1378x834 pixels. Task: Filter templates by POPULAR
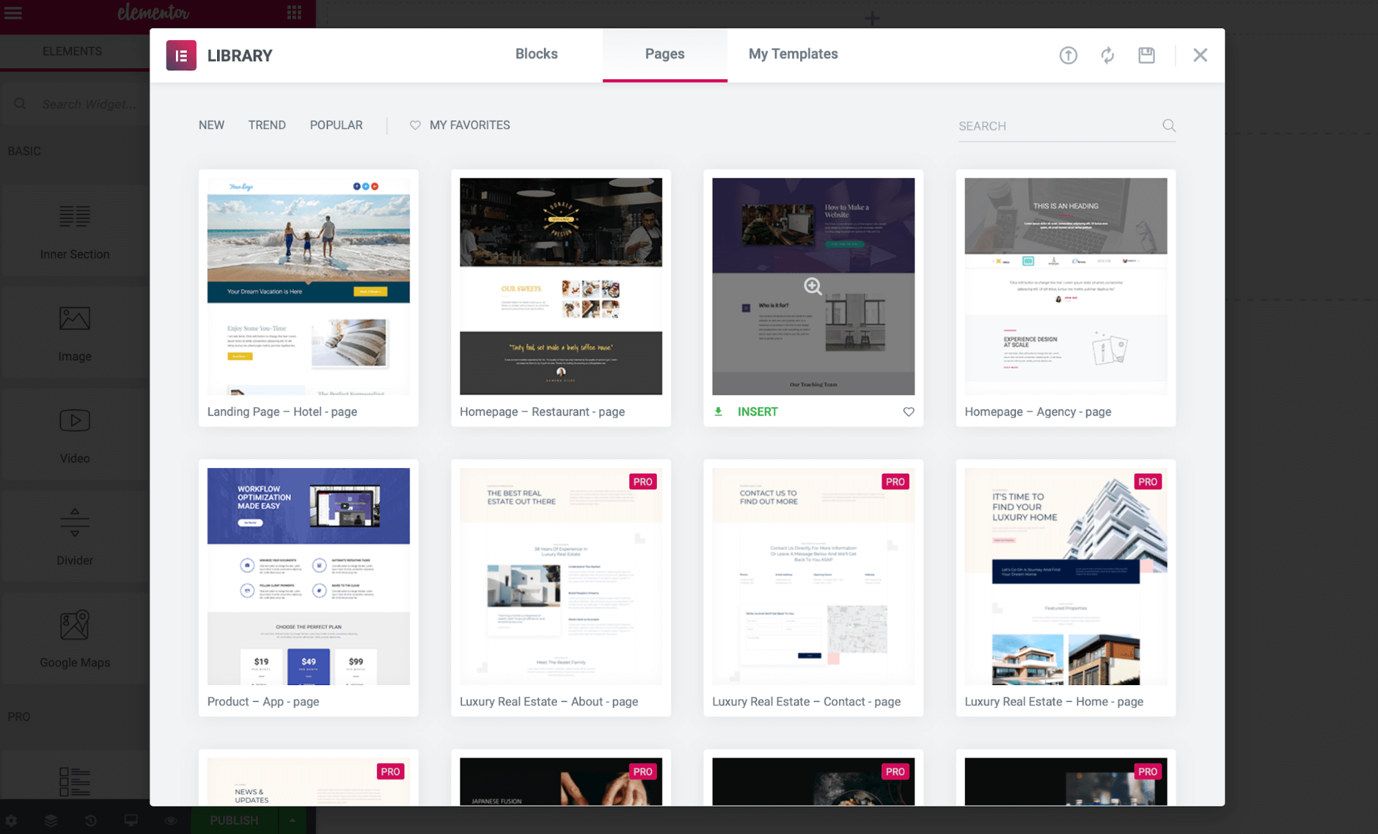click(x=336, y=125)
